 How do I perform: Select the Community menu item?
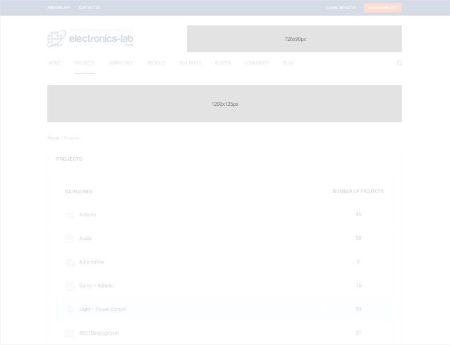click(x=257, y=63)
